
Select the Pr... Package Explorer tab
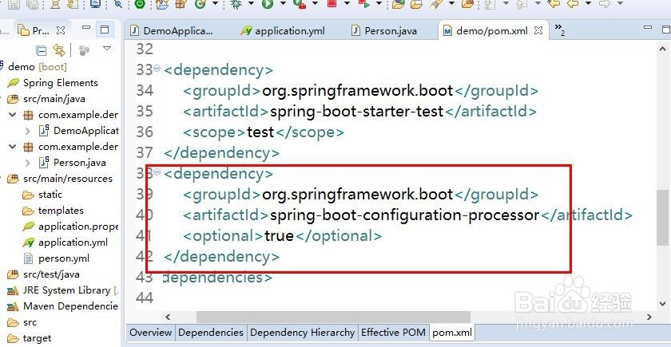tap(41, 30)
